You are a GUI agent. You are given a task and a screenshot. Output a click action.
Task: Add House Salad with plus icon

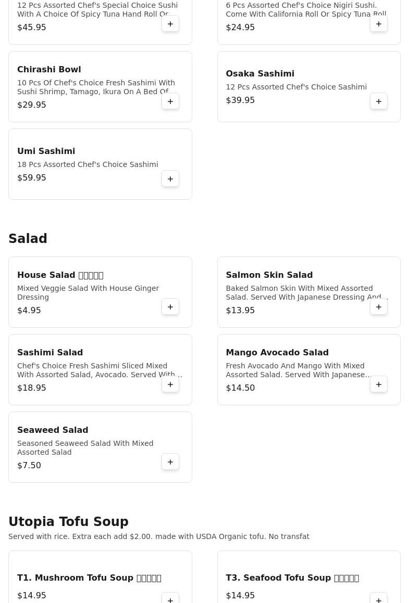[170, 307]
